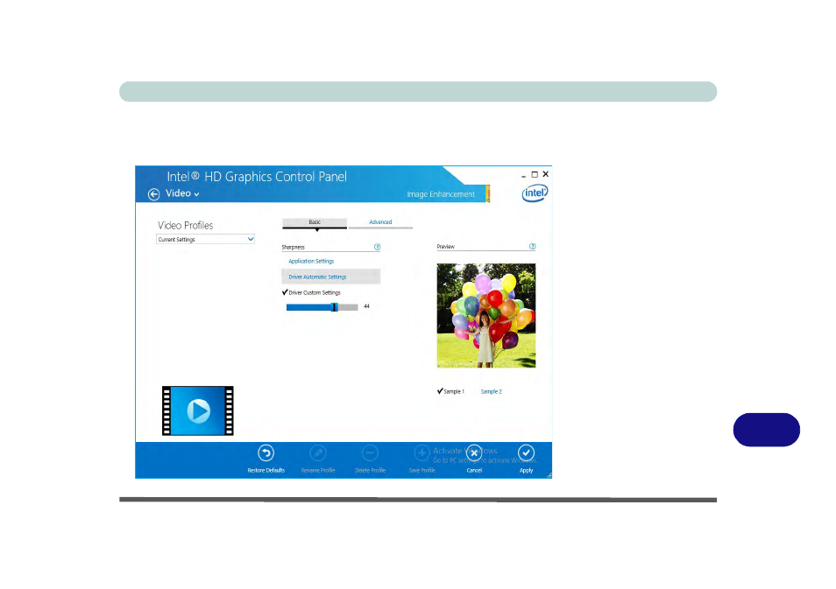Click the video film strip play icon

coord(198,410)
